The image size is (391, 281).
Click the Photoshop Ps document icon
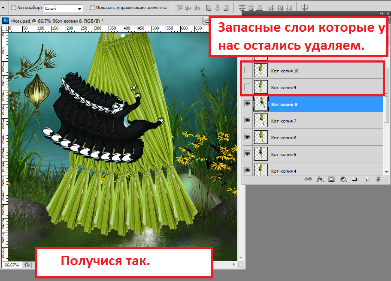(6, 21)
